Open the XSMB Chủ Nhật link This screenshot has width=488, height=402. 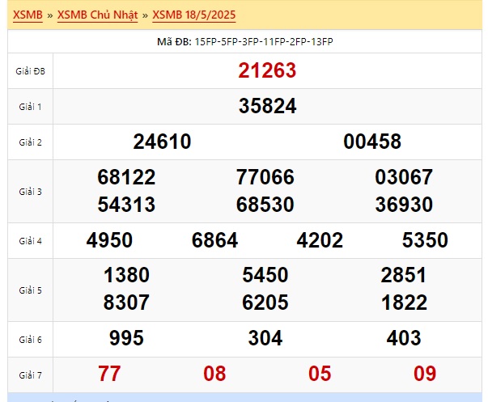tap(97, 15)
